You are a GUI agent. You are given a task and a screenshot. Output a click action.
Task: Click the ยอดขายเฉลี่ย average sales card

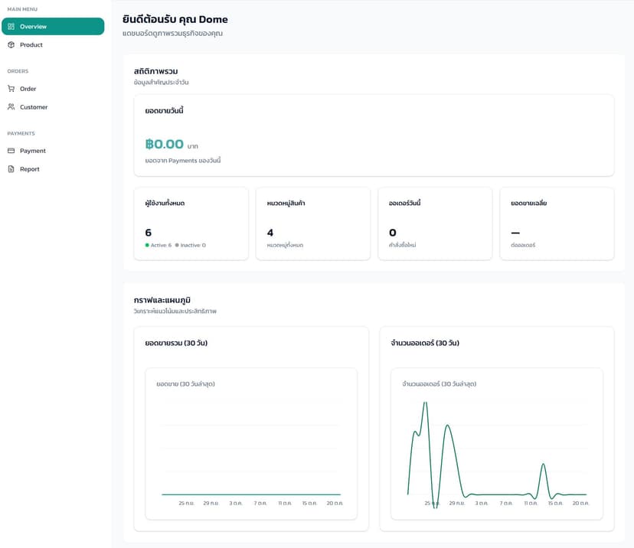[x=557, y=223]
